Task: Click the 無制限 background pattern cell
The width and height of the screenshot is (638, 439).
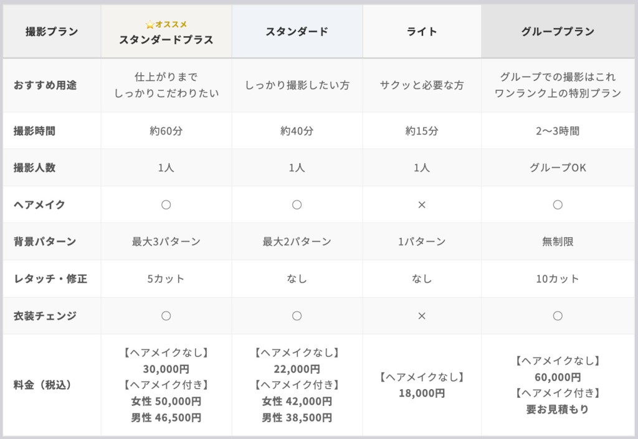Action: [558, 242]
